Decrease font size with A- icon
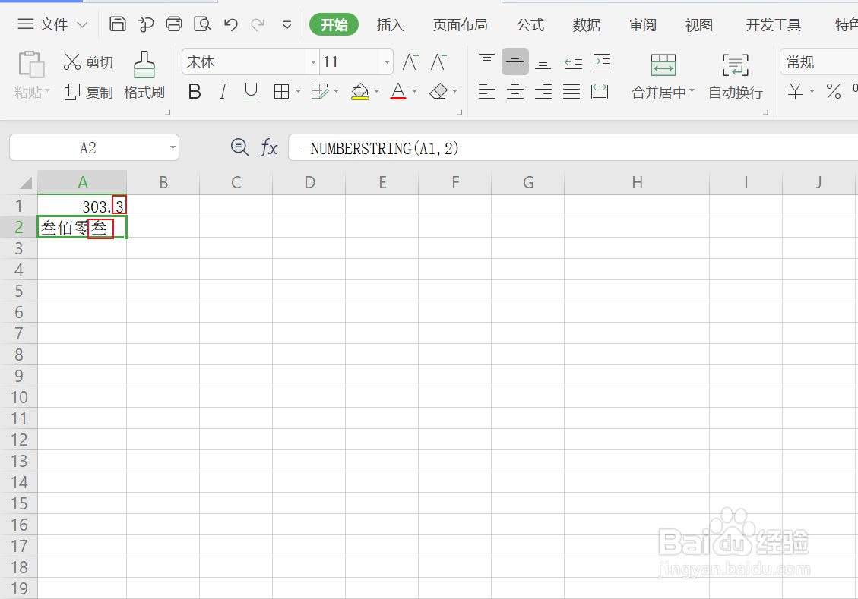Screen dimensions: 858x599 pyautogui.click(x=438, y=61)
